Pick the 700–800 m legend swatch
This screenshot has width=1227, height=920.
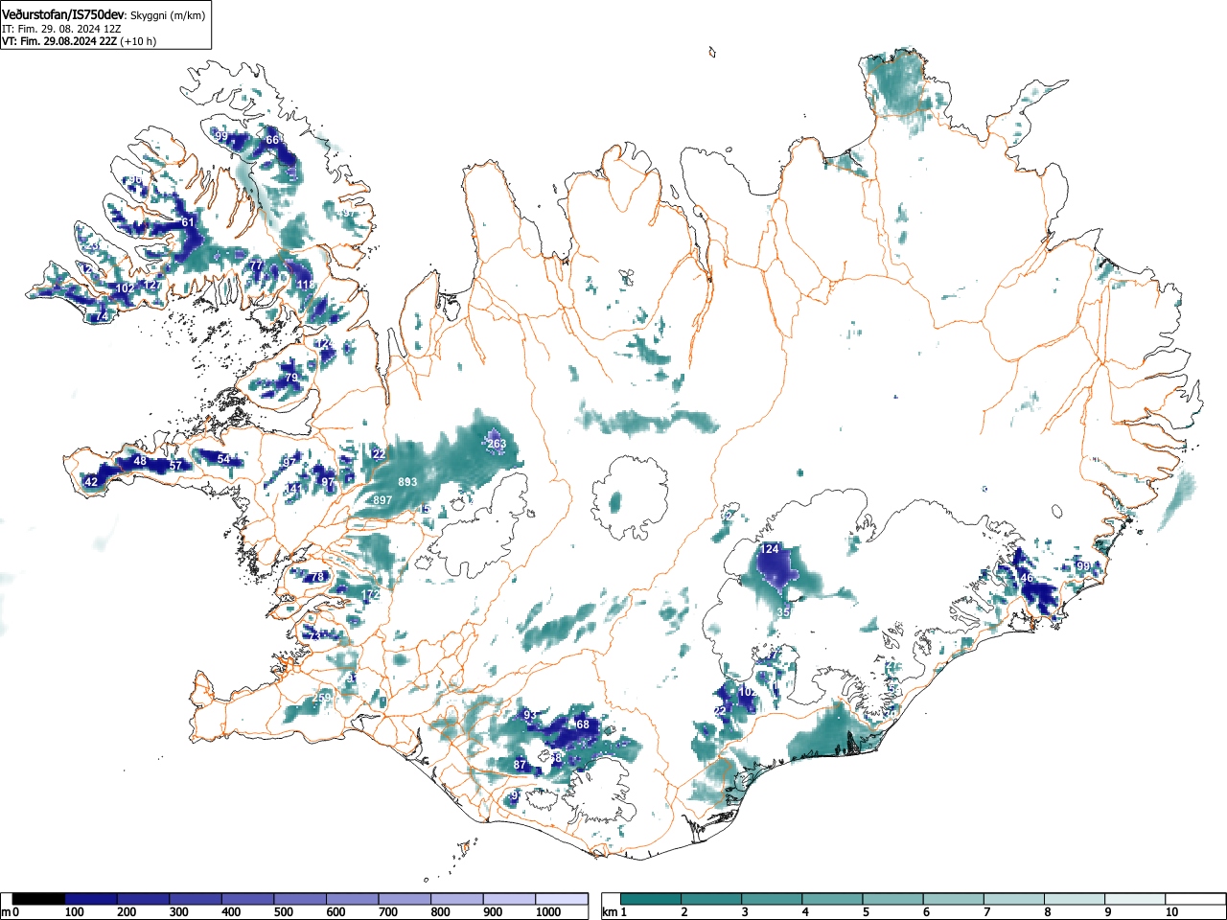[x=405, y=899]
